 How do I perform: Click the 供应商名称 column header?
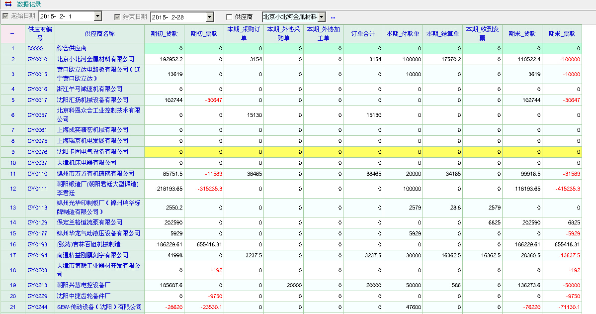coord(99,34)
